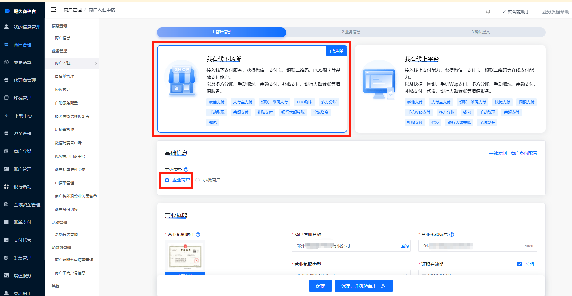Click the 我的信息管理 user icon

click(x=6, y=27)
